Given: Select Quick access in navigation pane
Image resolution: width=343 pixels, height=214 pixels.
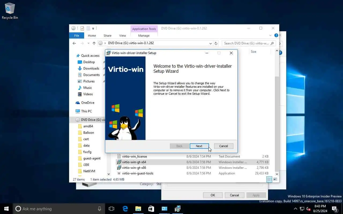Looking at the screenshot, I should tap(90, 56).
